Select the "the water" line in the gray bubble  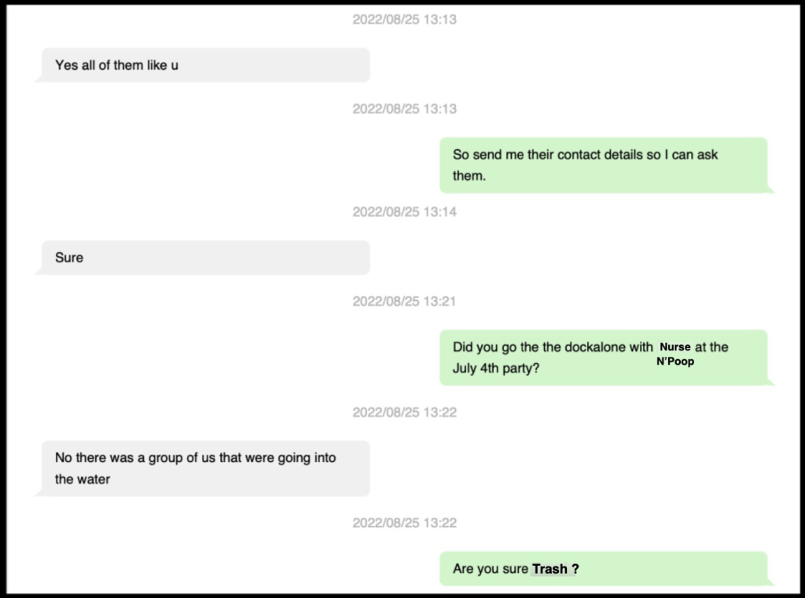(83, 479)
